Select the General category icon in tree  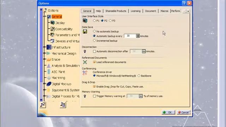coord(49,17)
